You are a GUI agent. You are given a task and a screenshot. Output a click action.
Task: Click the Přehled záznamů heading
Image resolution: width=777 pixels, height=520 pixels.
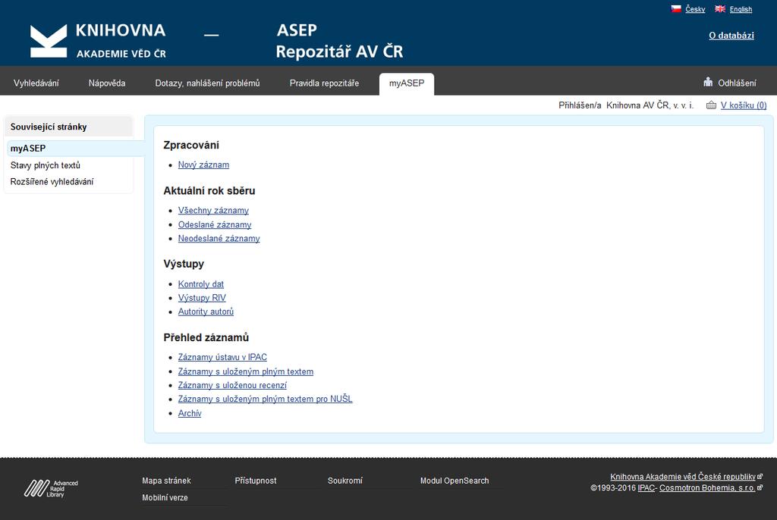pos(206,337)
